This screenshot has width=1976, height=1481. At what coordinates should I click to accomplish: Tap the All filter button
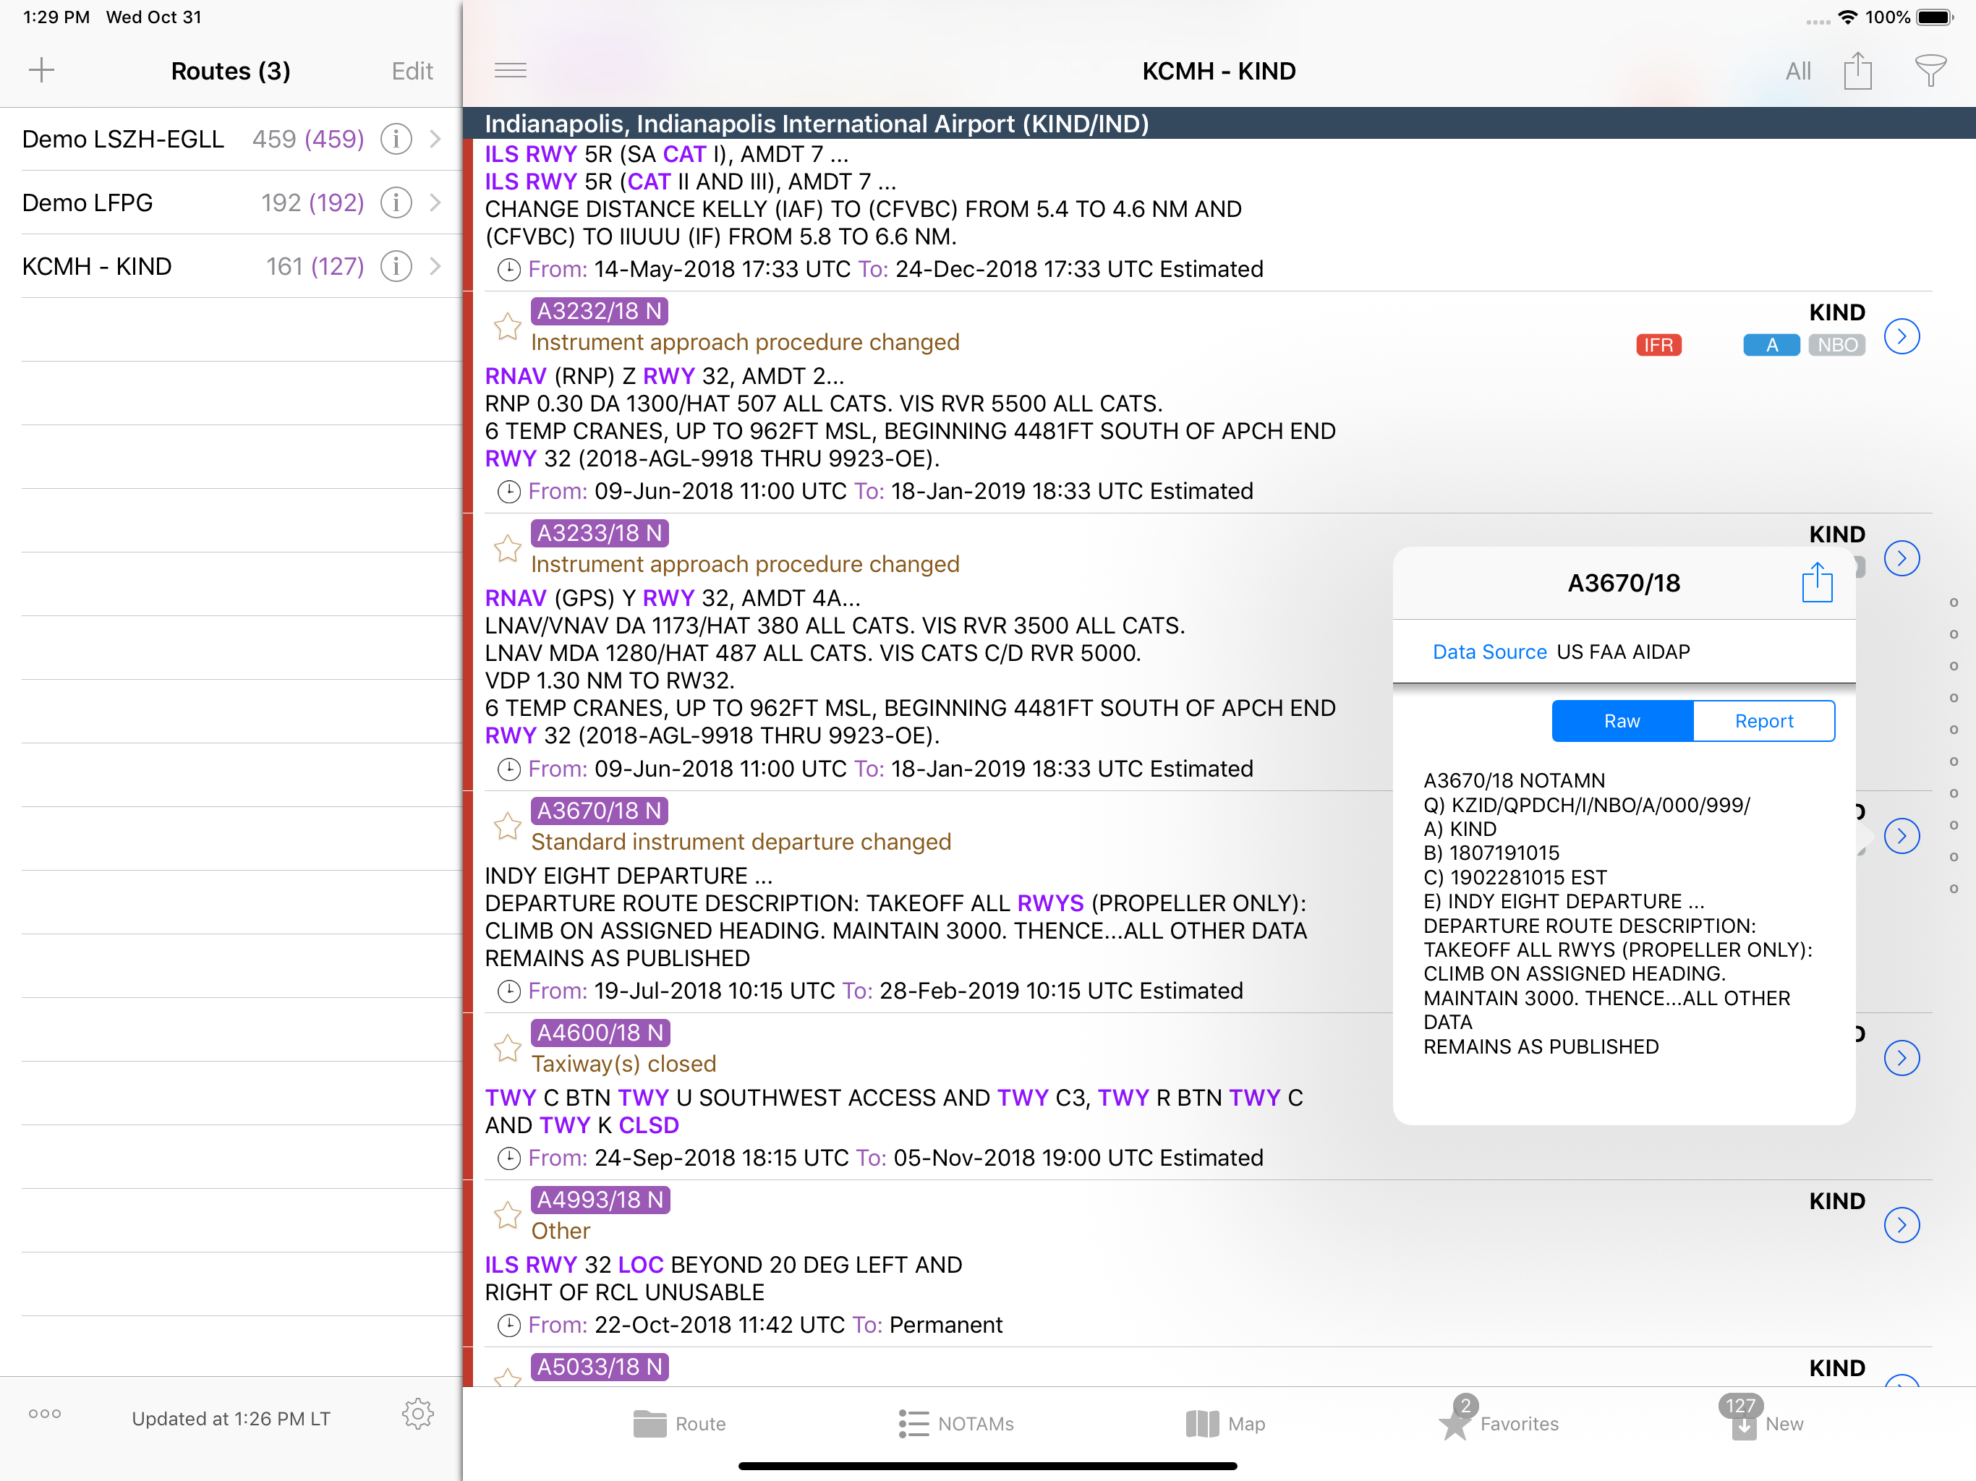(x=1797, y=71)
